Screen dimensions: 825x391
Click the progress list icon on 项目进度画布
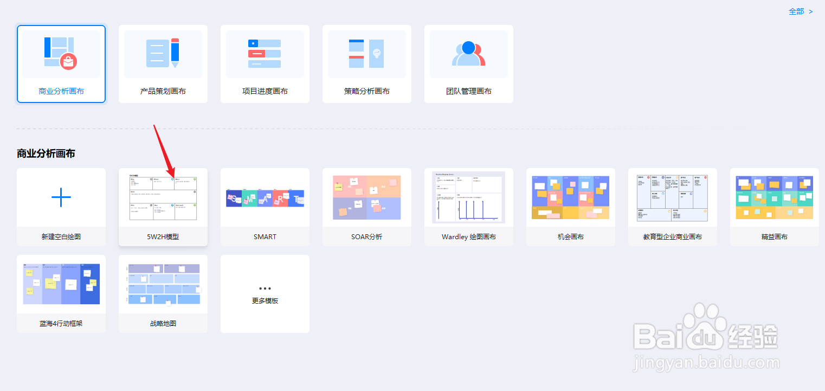click(x=265, y=53)
